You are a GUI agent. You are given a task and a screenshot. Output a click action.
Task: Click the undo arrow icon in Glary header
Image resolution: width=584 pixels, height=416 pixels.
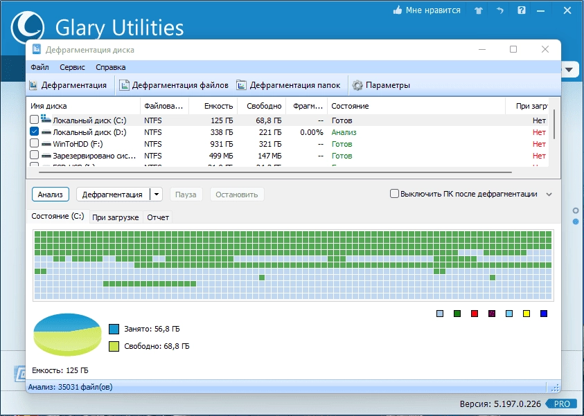click(499, 10)
